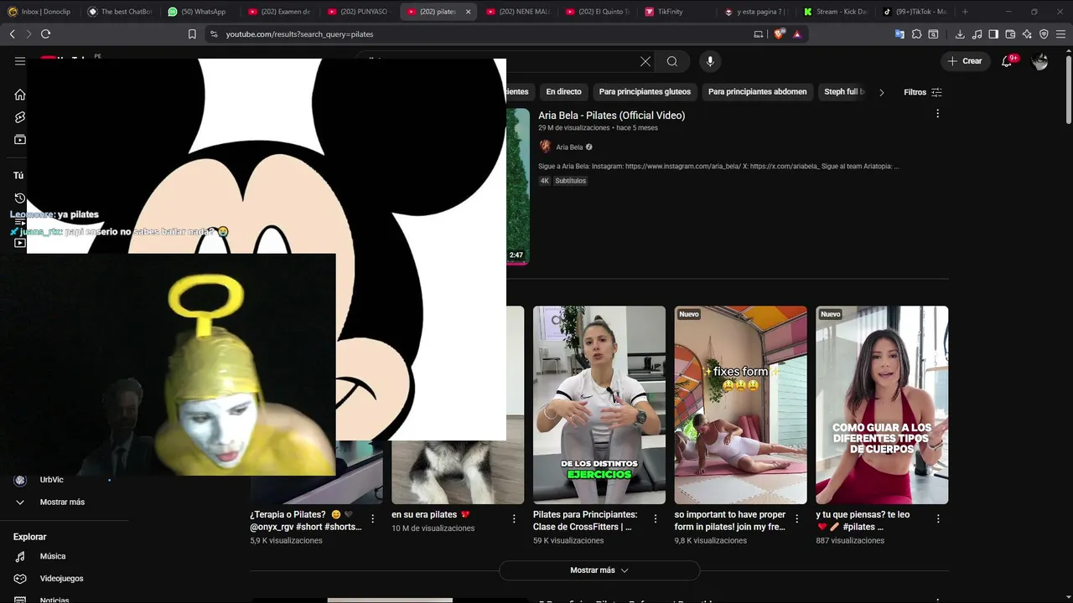Open options for '¿Terapia o Pilates?' short
This screenshot has width=1073, height=603.
(372, 519)
